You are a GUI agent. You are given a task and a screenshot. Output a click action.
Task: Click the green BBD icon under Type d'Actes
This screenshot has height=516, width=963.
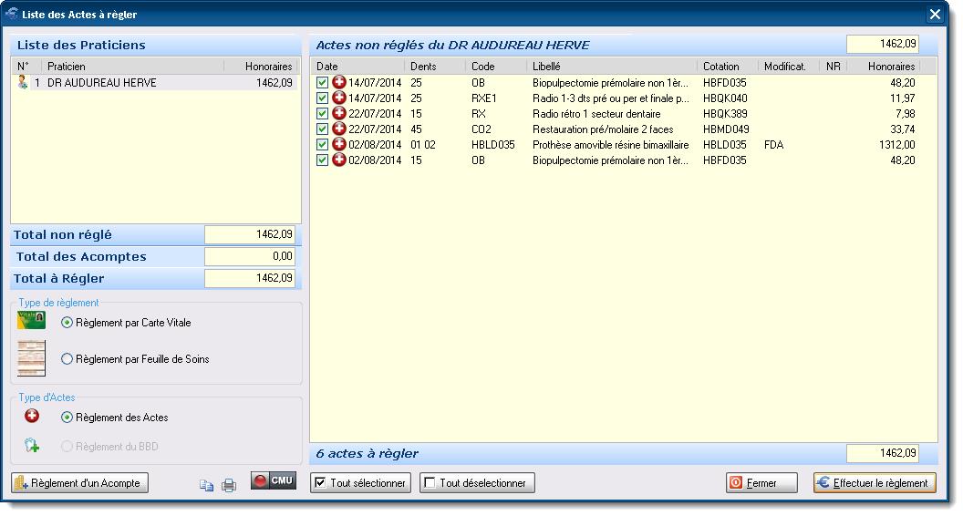coord(32,446)
